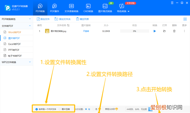Click the 新 badge on 图片格式转换
190x113 pixels.
tap(111, 3)
